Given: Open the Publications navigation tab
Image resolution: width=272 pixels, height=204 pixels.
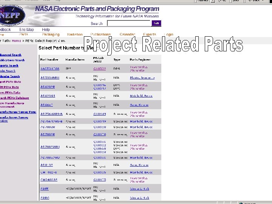Looking at the screenshot, I should click(100, 34).
